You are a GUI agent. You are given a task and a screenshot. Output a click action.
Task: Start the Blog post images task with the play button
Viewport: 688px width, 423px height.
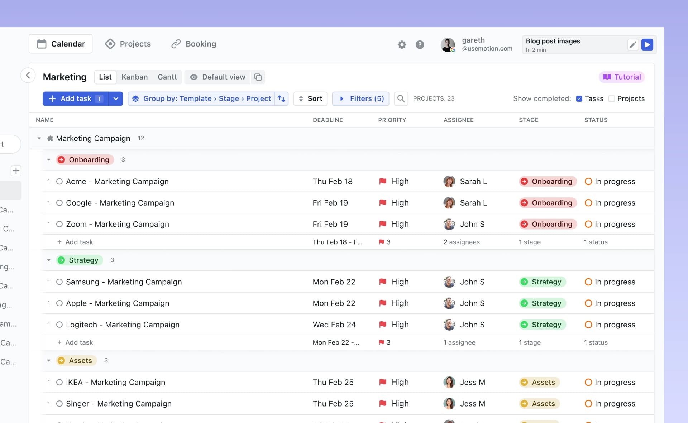[647, 44]
